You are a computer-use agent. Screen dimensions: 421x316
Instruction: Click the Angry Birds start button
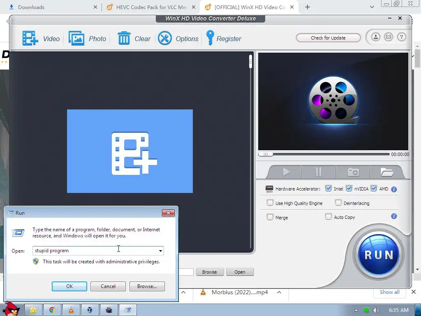11,309
